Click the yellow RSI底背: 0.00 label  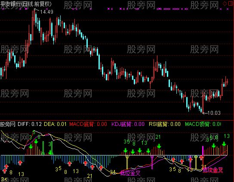[x=165, y=124]
